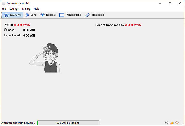Viewport: 185px width, 126px height.
Task: Open the Settings menu
Action: 14,9
